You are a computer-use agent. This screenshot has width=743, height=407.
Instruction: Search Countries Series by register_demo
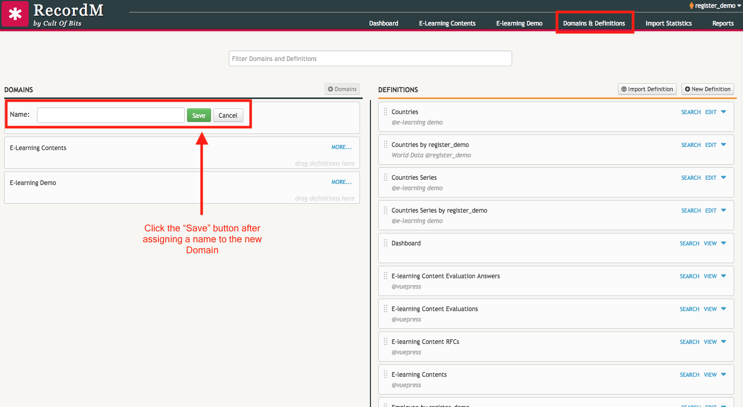pos(691,211)
